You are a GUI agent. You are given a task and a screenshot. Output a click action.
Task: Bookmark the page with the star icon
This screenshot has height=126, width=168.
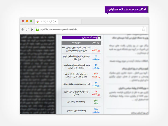143,29
